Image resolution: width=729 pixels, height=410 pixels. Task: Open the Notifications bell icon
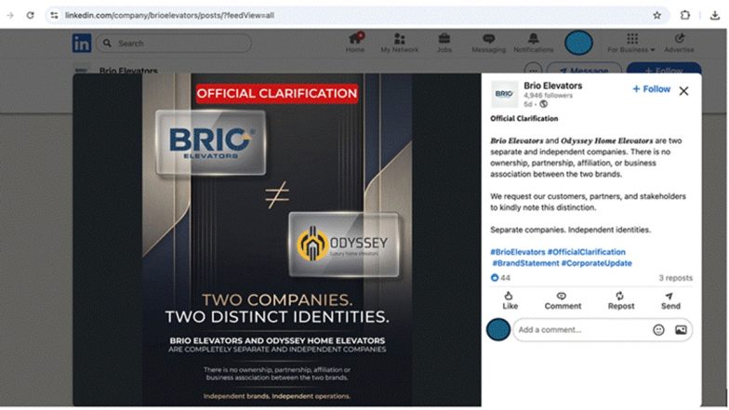pyautogui.click(x=534, y=43)
